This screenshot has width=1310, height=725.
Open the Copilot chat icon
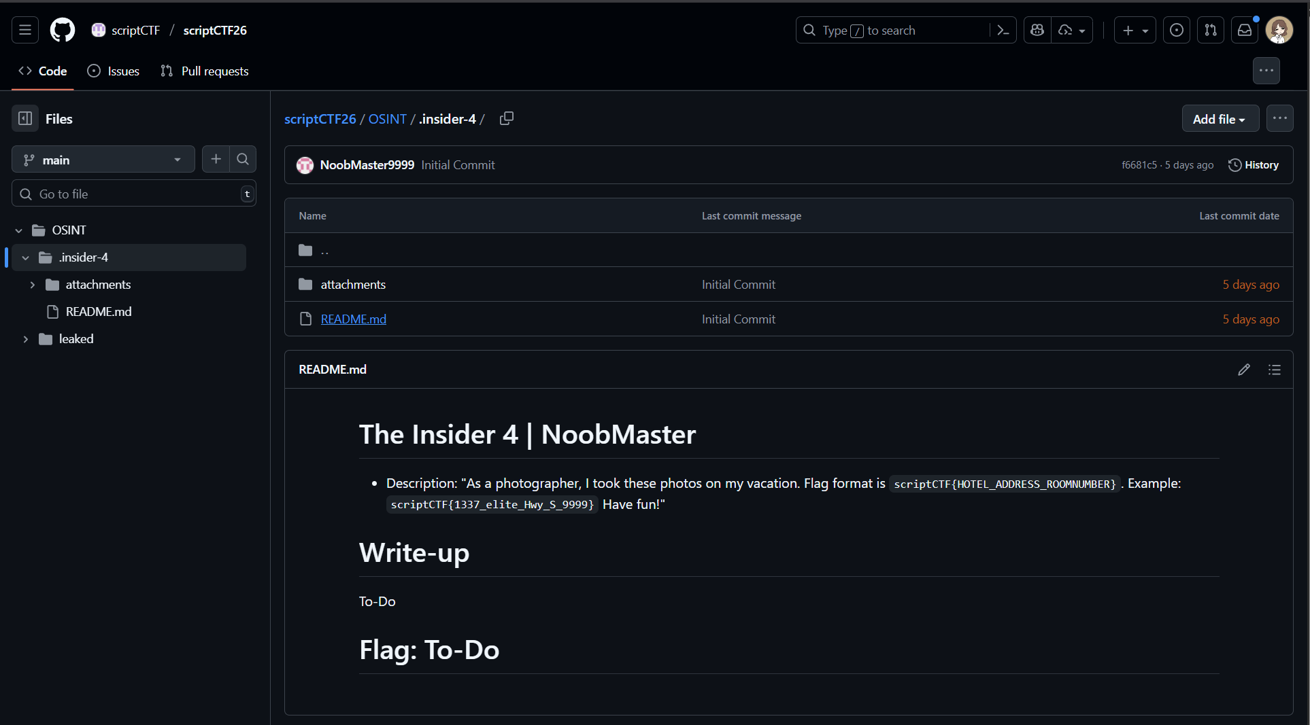(1037, 30)
